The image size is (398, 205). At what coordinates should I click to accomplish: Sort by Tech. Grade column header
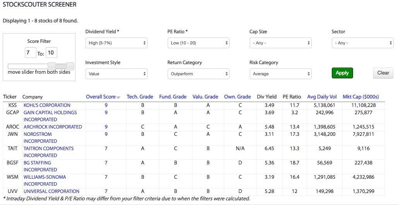(140, 97)
